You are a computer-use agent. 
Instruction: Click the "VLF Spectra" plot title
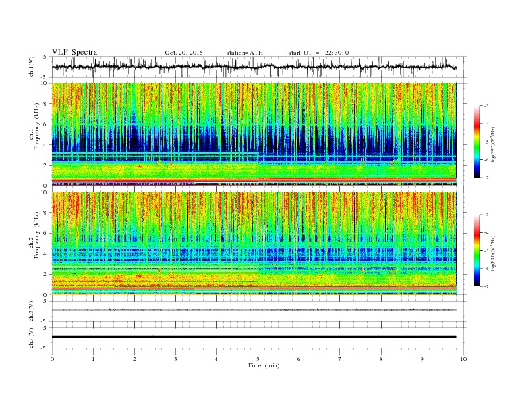[x=74, y=52]
